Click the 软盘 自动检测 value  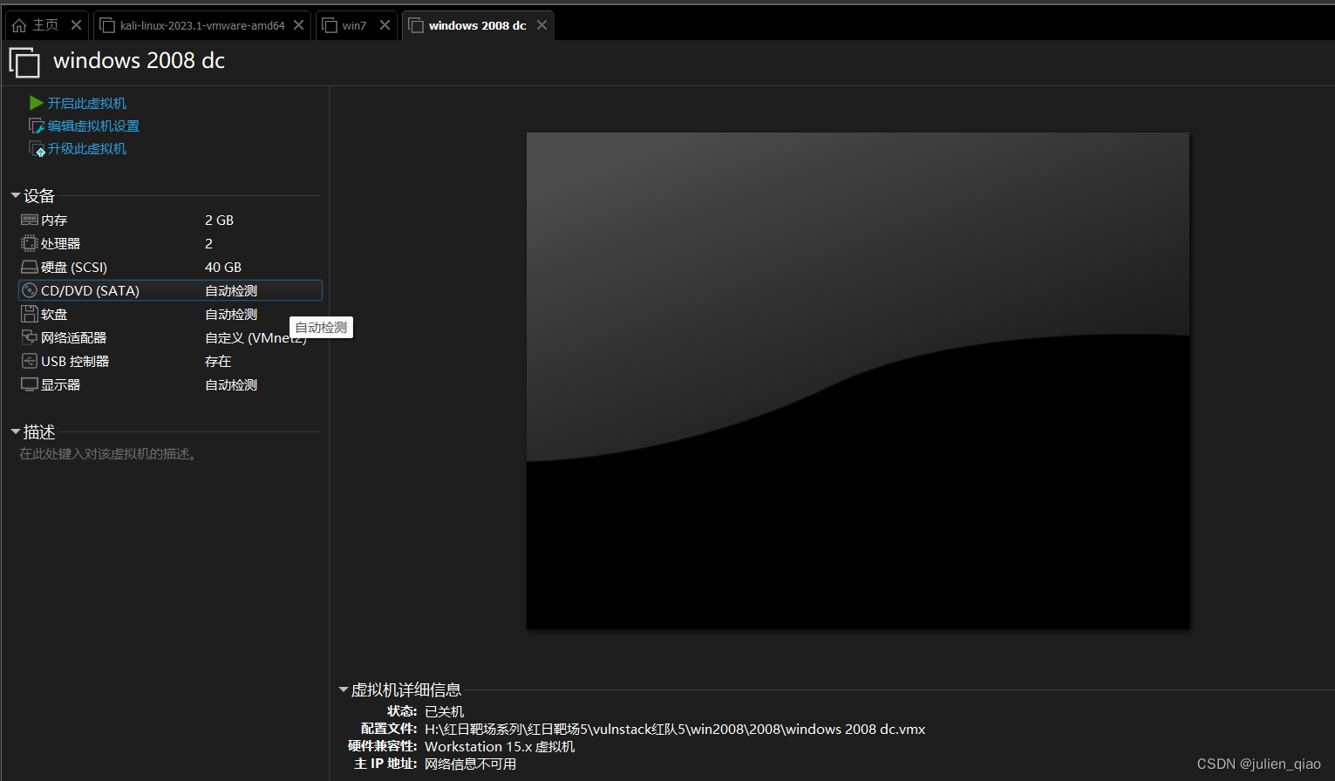coord(231,315)
